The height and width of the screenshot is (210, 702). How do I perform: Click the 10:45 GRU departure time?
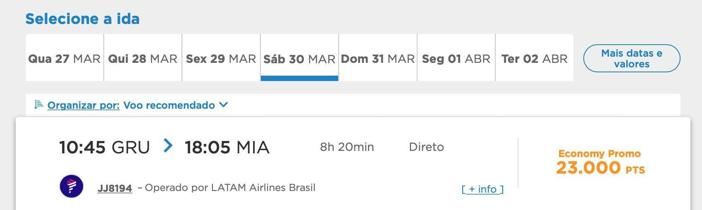coord(105,147)
